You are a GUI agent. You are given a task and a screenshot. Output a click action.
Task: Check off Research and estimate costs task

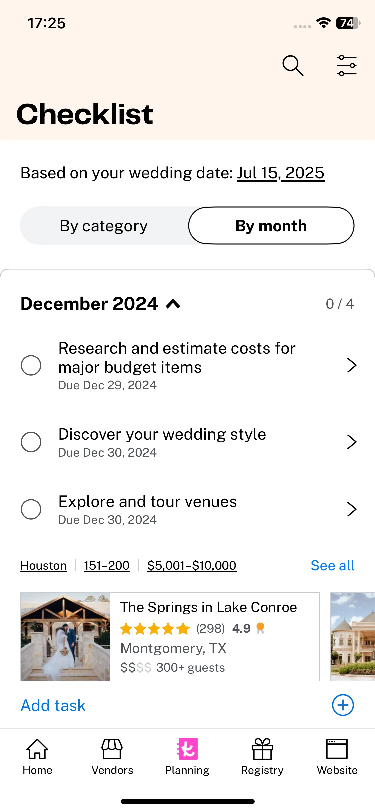coord(31,365)
